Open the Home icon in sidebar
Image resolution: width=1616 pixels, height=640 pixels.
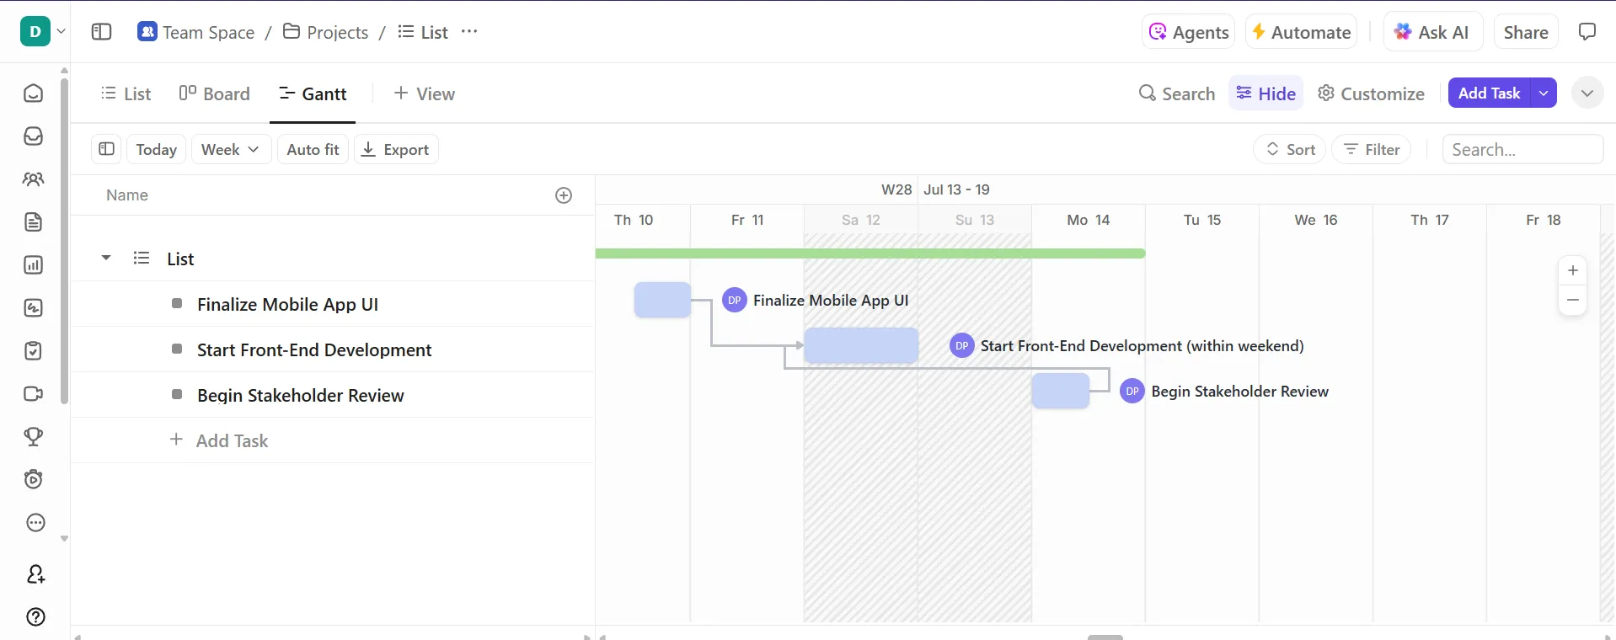[x=34, y=93]
